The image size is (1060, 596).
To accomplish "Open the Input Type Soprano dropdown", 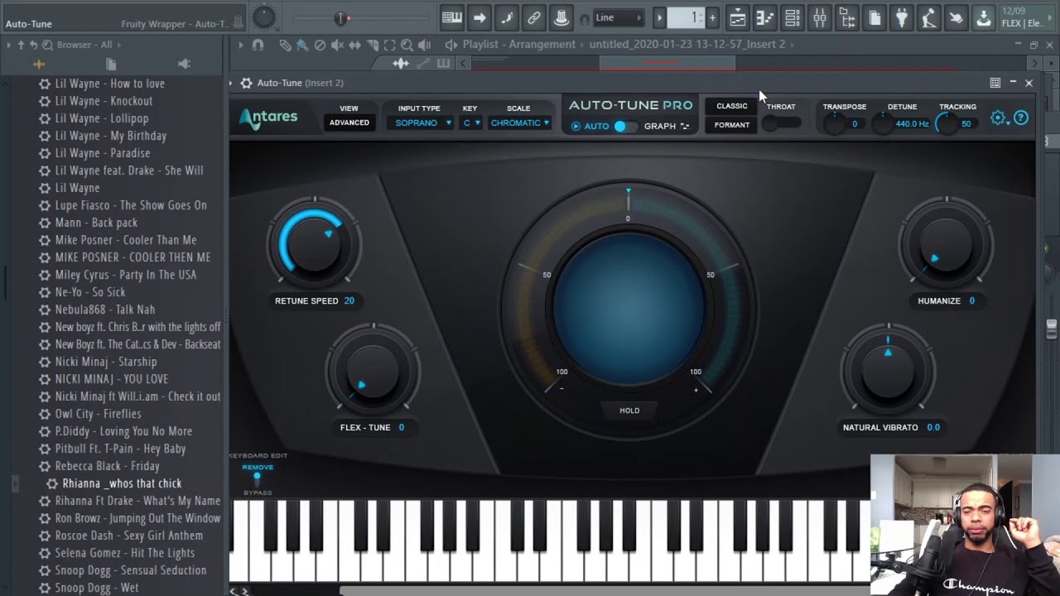I will pyautogui.click(x=423, y=123).
